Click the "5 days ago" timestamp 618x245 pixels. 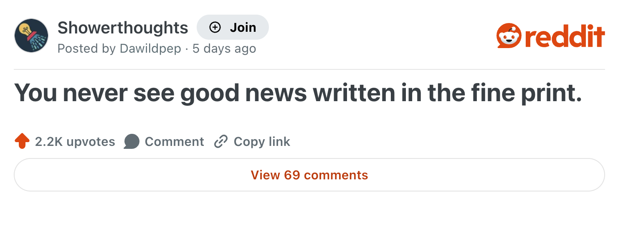224,49
